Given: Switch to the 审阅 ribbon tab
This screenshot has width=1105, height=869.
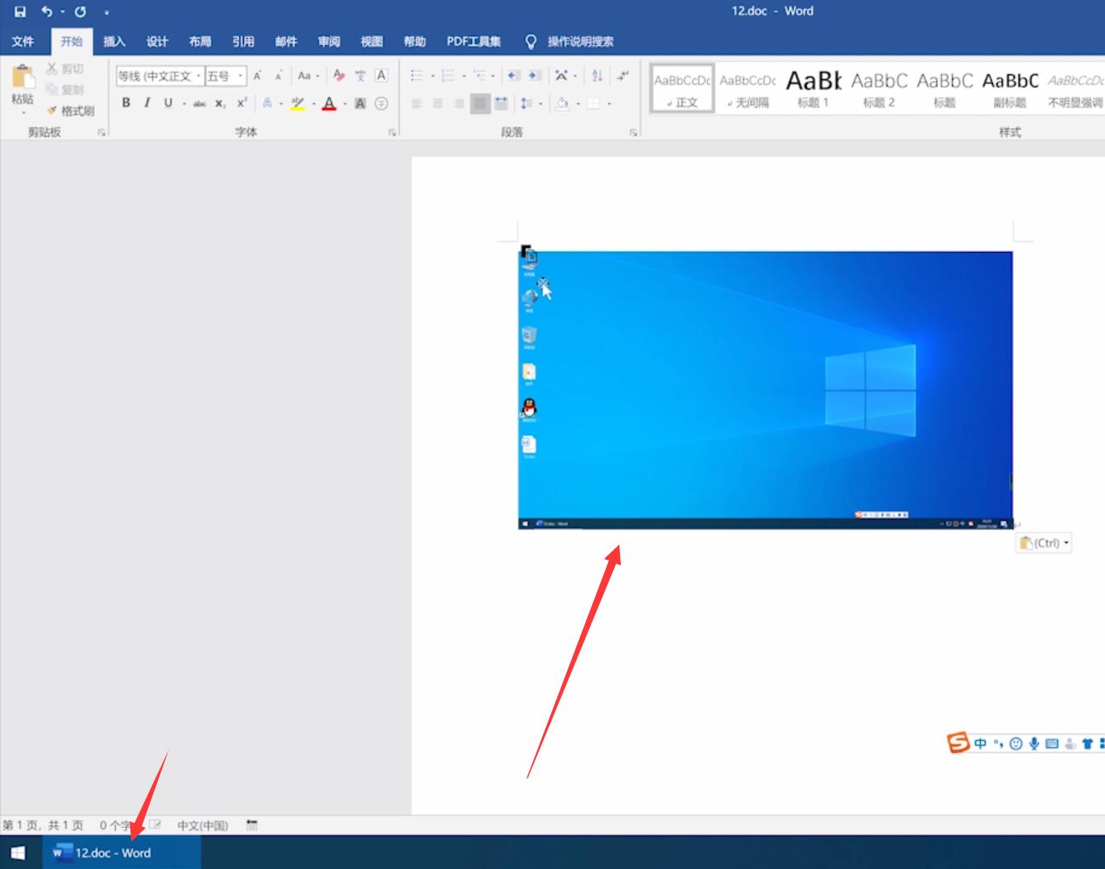Looking at the screenshot, I should [x=329, y=41].
